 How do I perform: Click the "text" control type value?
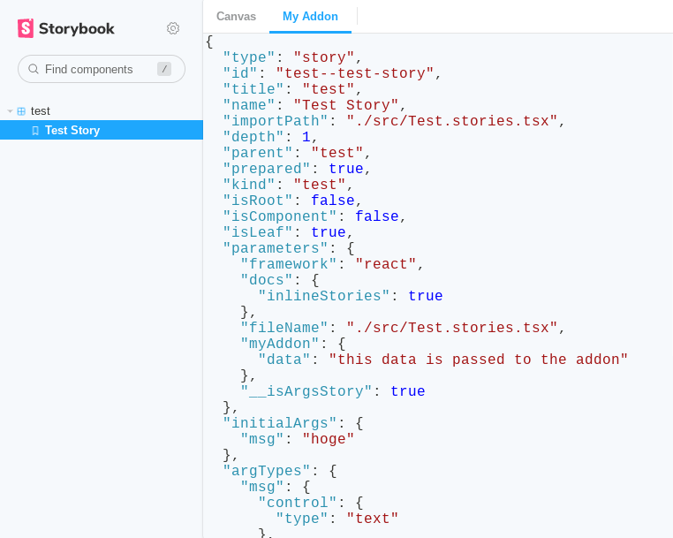coord(373,518)
